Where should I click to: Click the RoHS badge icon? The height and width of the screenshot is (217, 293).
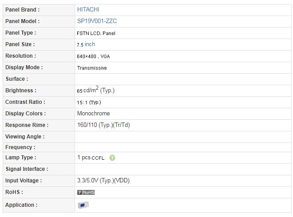coord(86,192)
